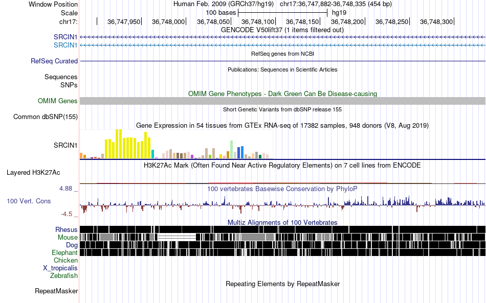The width and height of the screenshot is (486, 303).
Task: Select the dark blue SRCIN1 gene label
Action: (65, 37)
